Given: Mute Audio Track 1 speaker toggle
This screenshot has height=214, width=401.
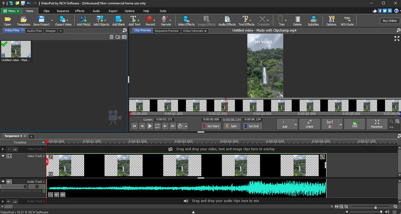Looking at the screenshot, I should point(9,181).
